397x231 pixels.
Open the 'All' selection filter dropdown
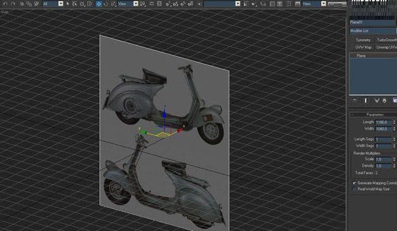[x=53, y=4]
